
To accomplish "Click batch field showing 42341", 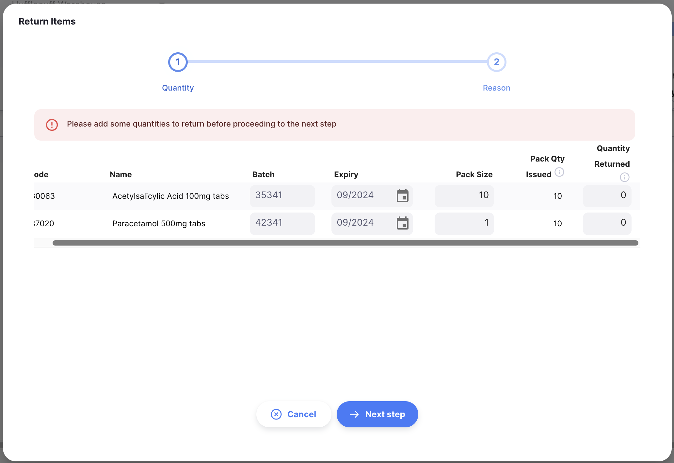I will click(282, 223).
